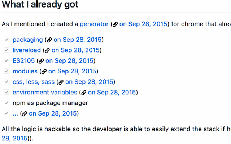231x144 pixels.
Task: Click link icon beside generator date
Action: pyautogui.click(x=115, y=24)
